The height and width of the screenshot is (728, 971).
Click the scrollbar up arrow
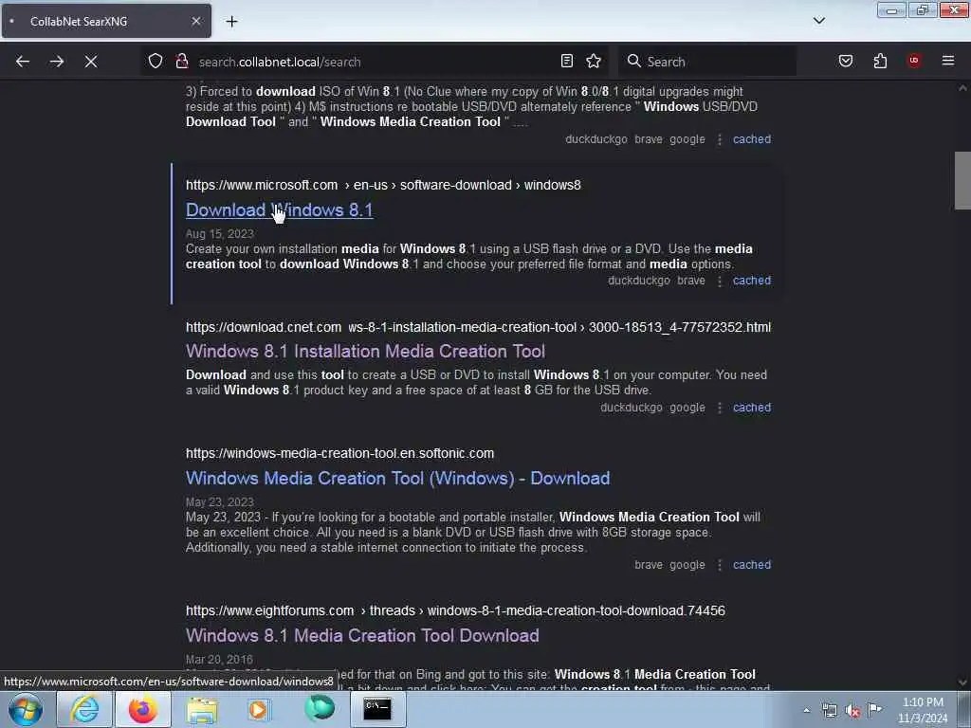[962, 88]
